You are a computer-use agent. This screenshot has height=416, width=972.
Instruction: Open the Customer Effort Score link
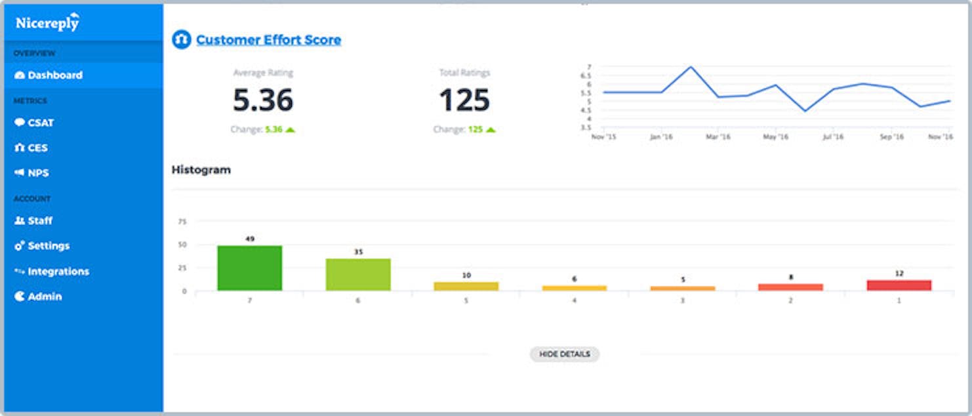268,40
